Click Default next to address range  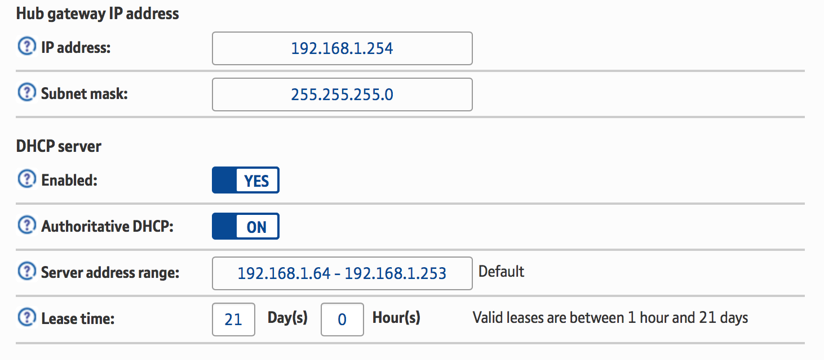pyautogui.click(x=501, y=272)
